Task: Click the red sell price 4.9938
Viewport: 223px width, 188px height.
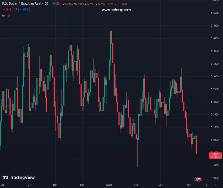Action: [x=7, y=10]
